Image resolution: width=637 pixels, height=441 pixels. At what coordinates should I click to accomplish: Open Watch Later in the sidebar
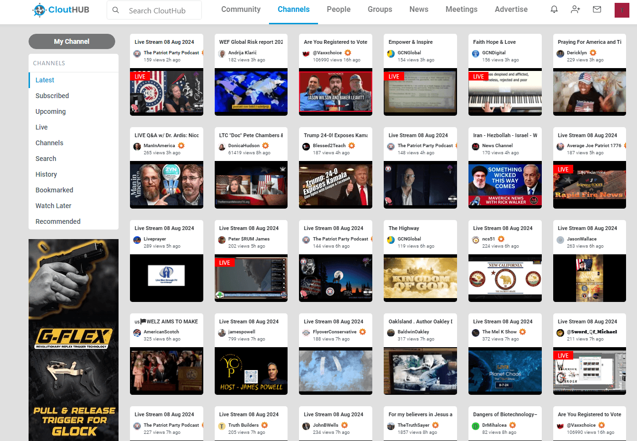(53, 206)
